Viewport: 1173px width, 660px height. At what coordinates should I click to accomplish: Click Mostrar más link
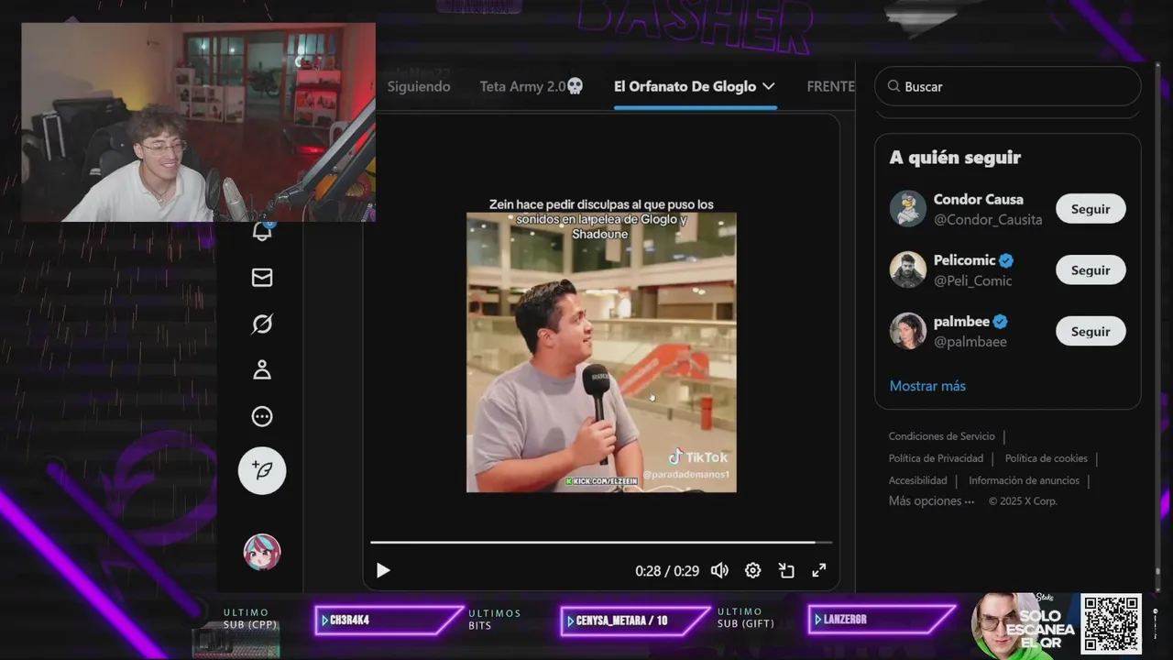coord(927,386)
